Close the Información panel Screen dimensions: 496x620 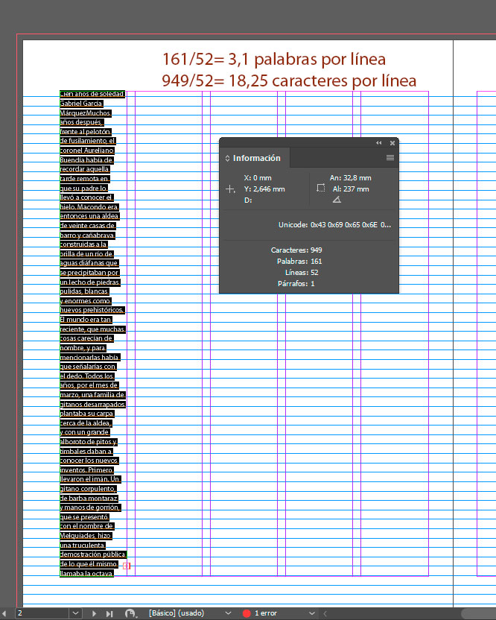[x=392, y=142]
